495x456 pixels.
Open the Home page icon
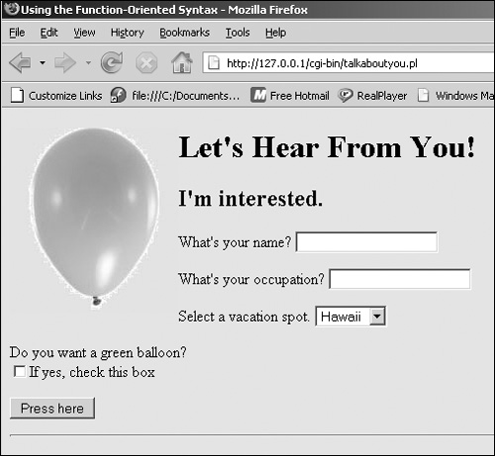pyautogui.click(x=182, y=62)
